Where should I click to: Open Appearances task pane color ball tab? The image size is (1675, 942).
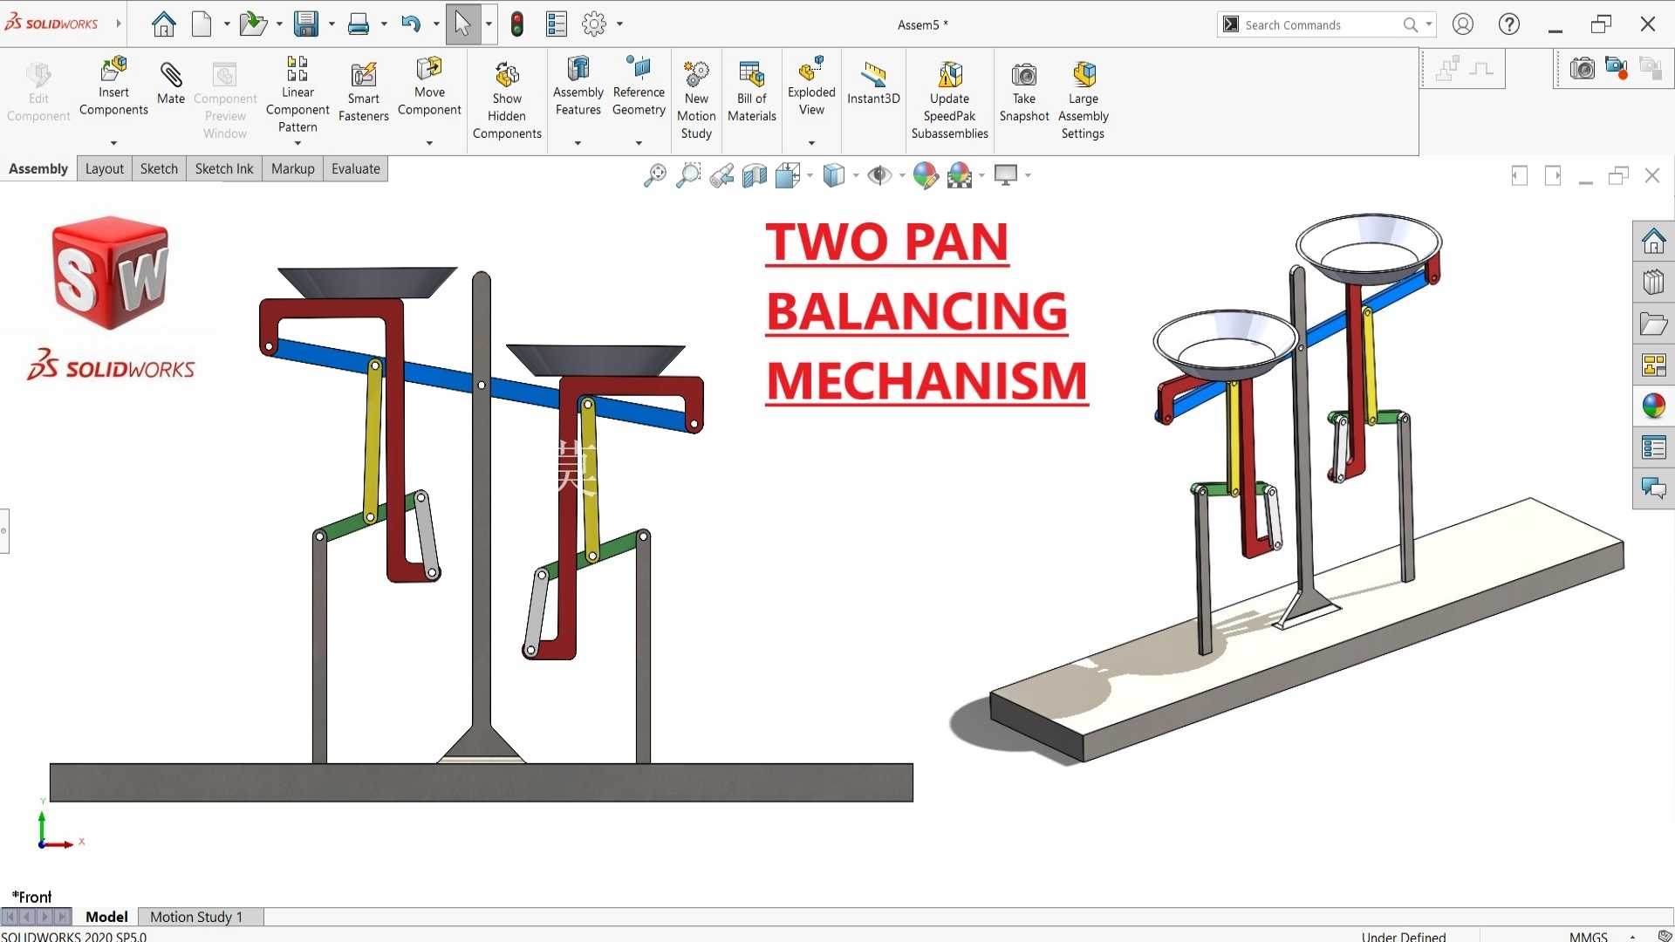(1653, 406)
